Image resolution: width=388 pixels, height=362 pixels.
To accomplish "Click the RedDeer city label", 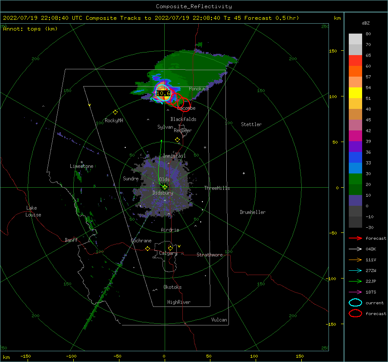I will click(x=183, y=130).
